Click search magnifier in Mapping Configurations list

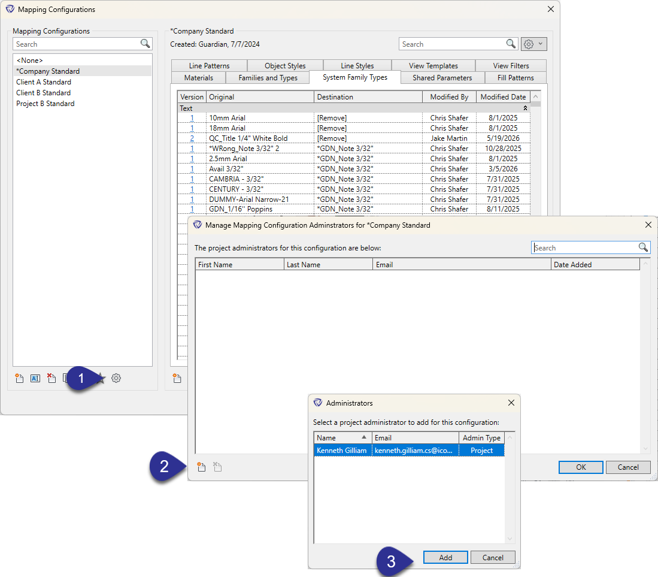[x=145, y=44]
